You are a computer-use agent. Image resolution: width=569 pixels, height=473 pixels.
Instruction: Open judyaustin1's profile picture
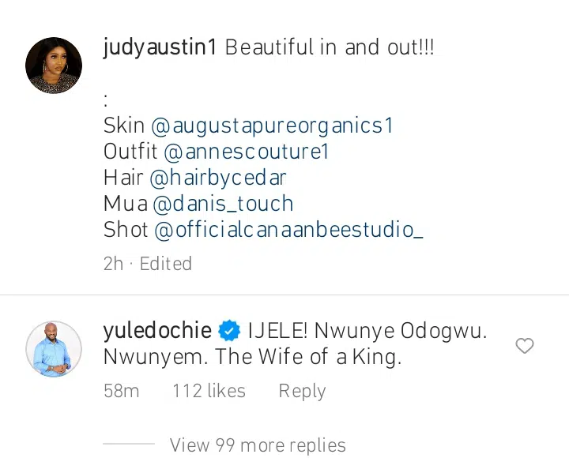(54, 66)
